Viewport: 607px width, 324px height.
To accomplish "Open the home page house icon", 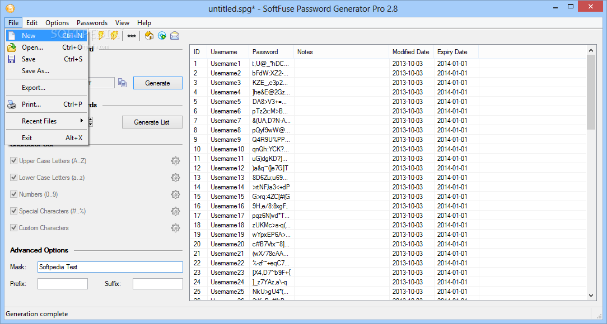I will 149,36.
